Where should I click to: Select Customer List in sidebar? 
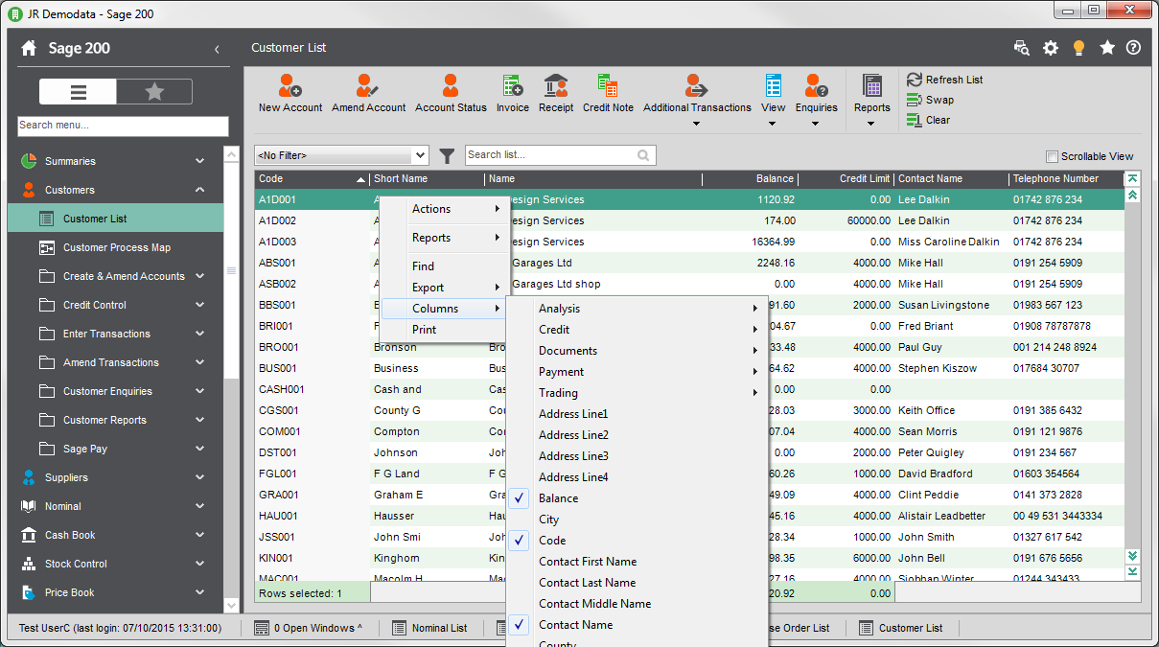point(115,219)
